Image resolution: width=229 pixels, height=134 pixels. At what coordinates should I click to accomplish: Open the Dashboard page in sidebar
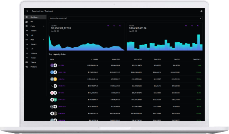pos(35,17)
